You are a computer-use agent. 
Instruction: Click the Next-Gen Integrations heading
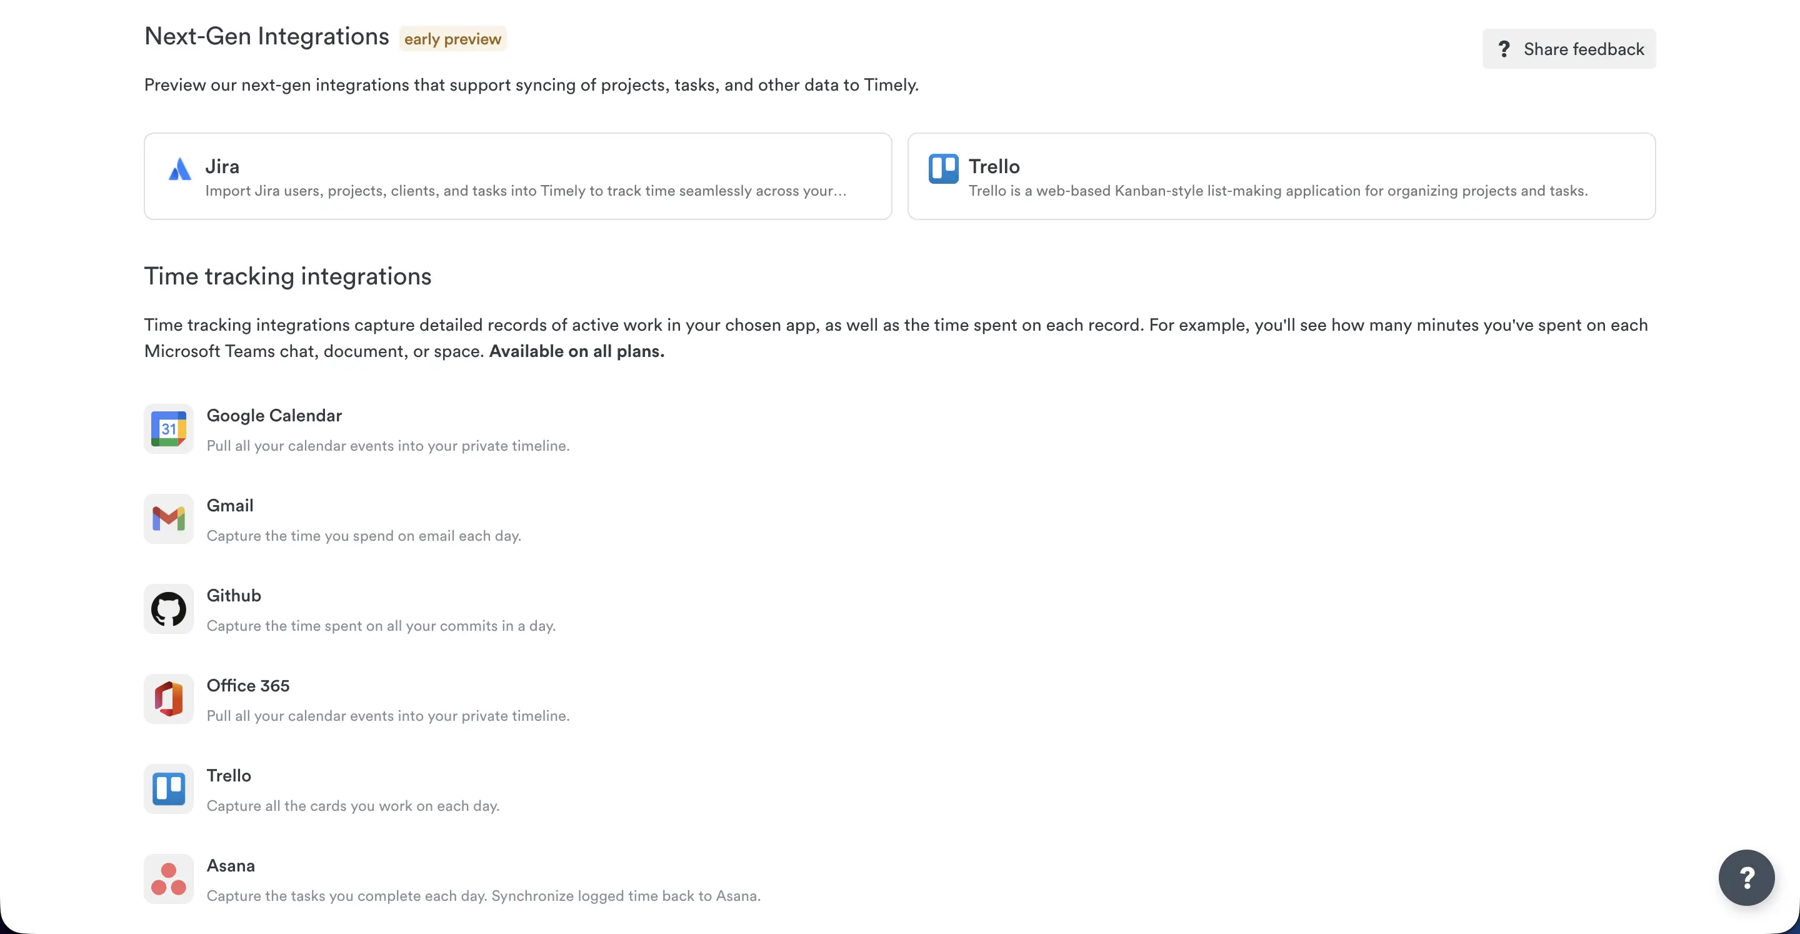point(266,36)
